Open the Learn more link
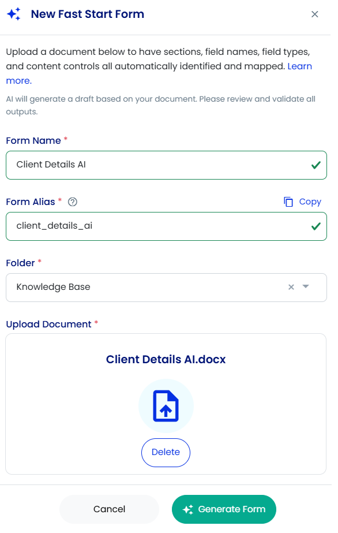 [x=159, y=73]
